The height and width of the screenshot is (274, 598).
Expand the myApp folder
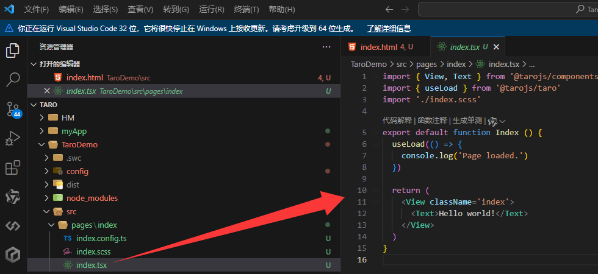[x=42, y=132]
